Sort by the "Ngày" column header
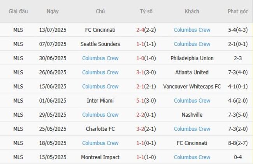Image resolution: width=253 pixels, height=164 pixels. (x=53, y=11)
